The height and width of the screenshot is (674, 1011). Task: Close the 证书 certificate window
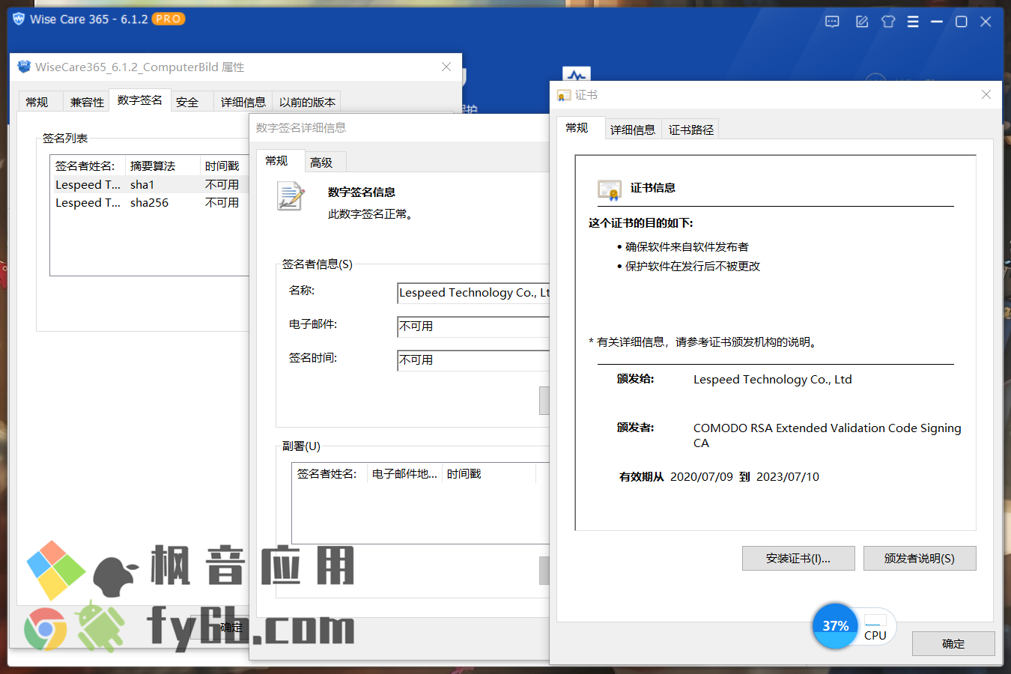[986, 94]
